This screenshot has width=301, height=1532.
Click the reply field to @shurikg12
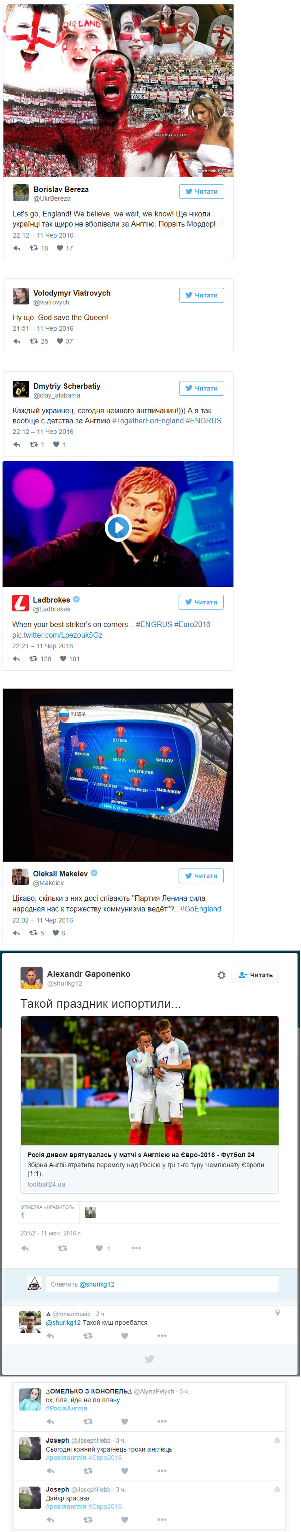pyautogui.click(x=162, y=1284)
